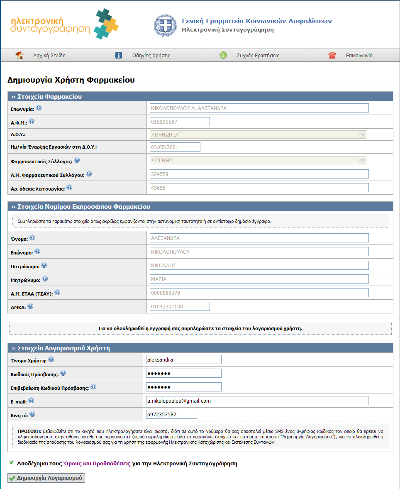
Task: Open help icon beside Όνομα Χρήστη
Action: click(51, 359)
